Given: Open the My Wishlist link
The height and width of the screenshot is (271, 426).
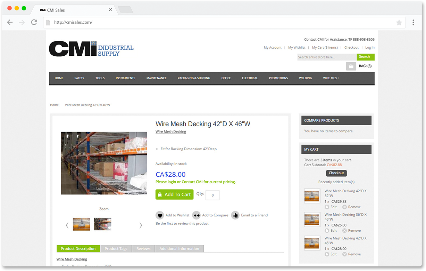Looking at the screenshot, I should point(297,48).
